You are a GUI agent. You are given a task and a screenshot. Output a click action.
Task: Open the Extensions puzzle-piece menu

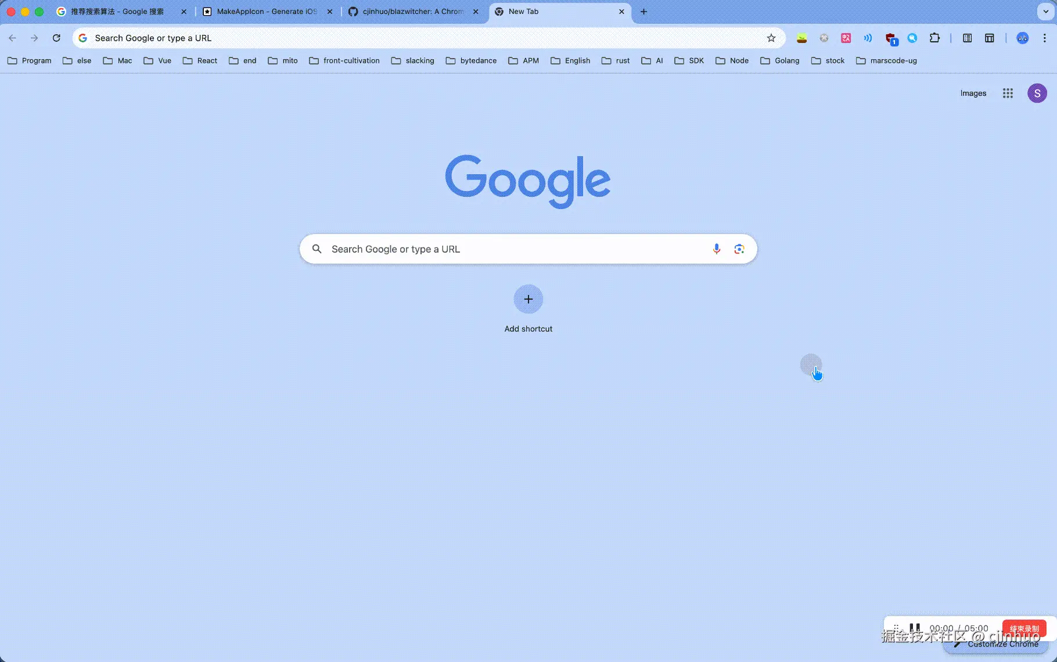(x=934, y=38)
